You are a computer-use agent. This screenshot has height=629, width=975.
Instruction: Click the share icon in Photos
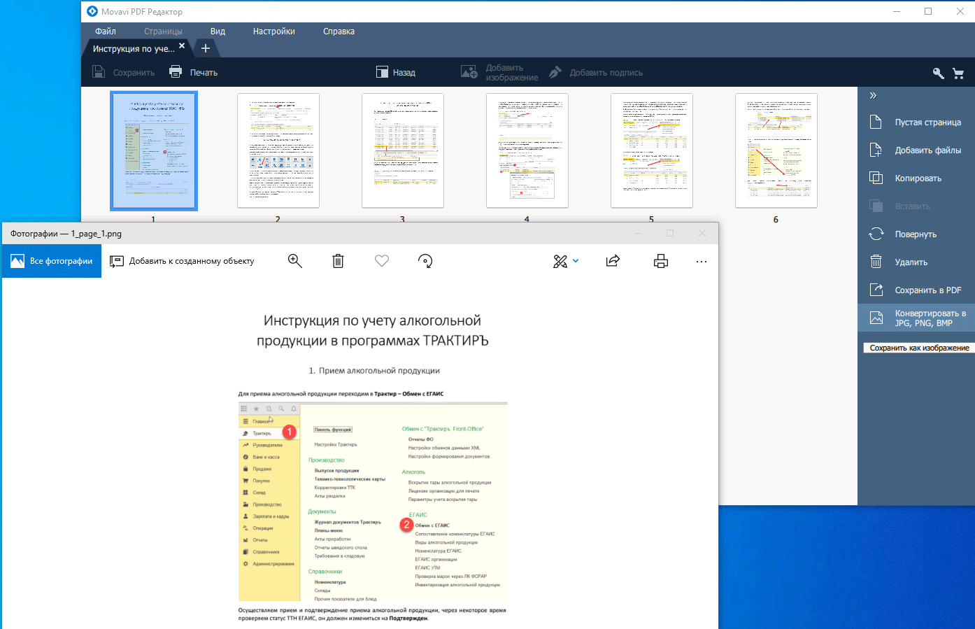(x=613, y=261)
